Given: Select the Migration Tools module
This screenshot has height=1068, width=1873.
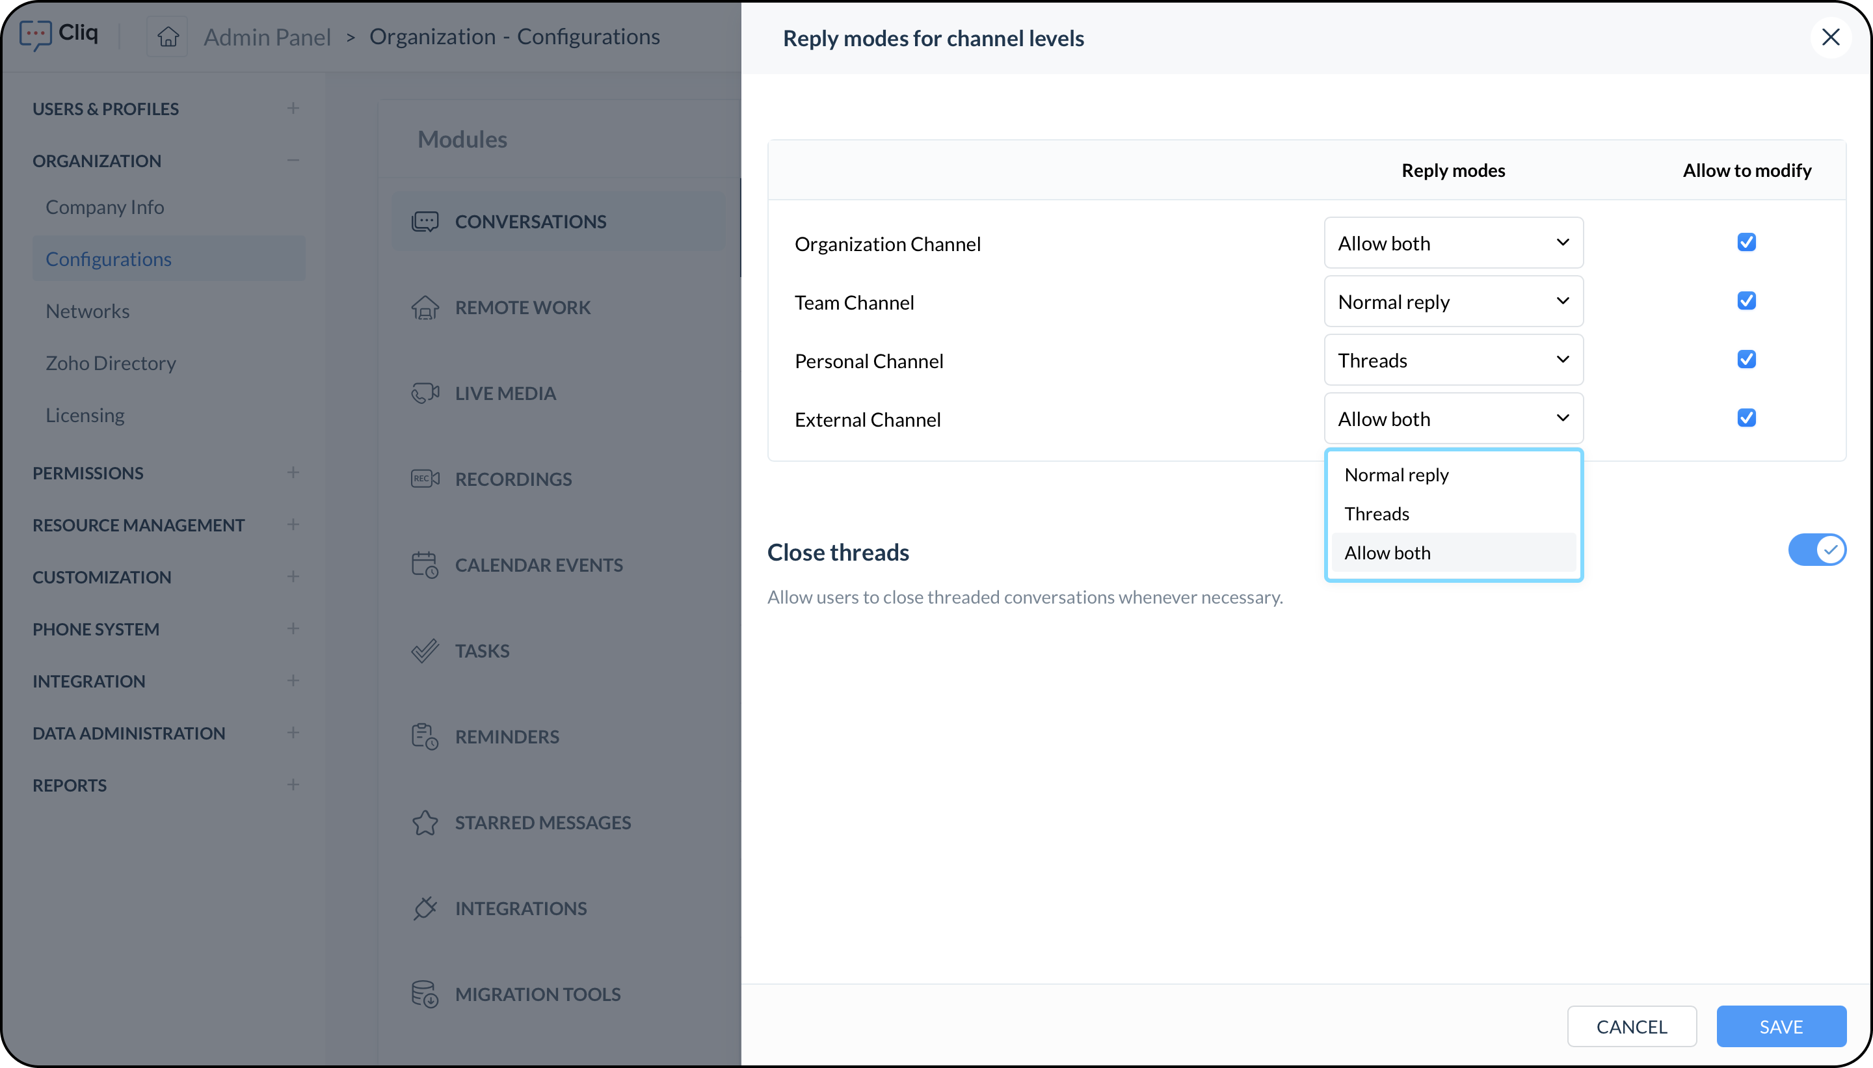Looking at the screenshot, I should point(559,994).
